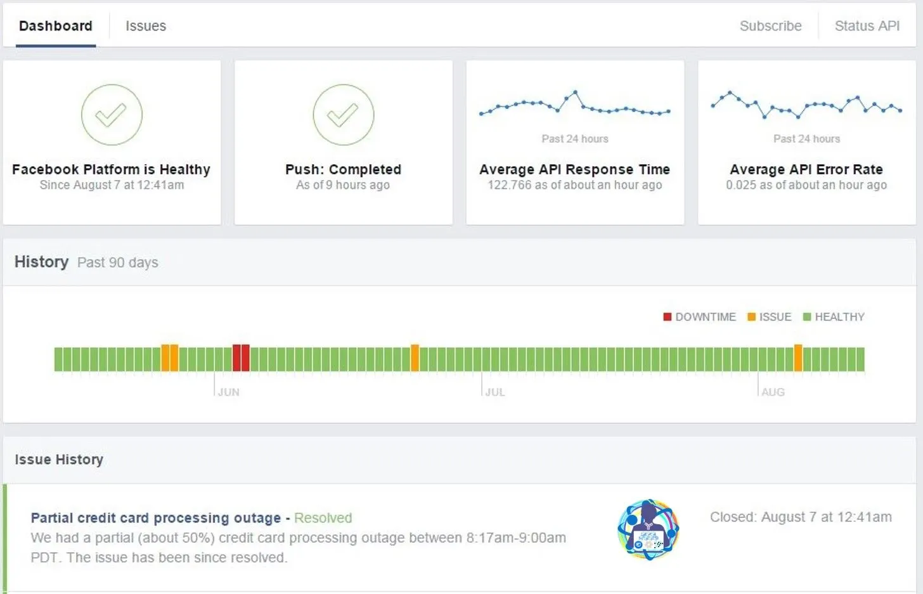Image resolution: width=923 pixels, height=594 pixels.
Task: Open the Subscribe option
Action: pyautogui.click(x=770, y=26)
